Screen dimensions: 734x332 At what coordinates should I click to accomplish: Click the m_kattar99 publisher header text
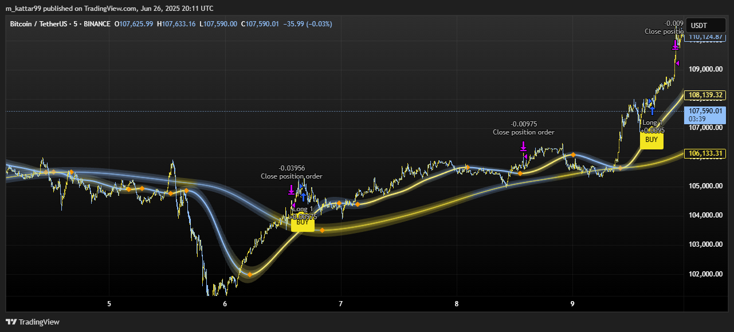click(109, 8)
